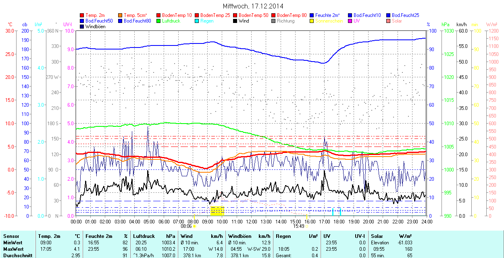Click the black Wind legend square
Image resolution: width=504 pixels, height=258 pixels.
click(x=235, y=21)
